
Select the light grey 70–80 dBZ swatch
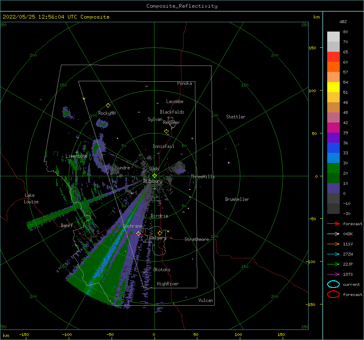333,37
